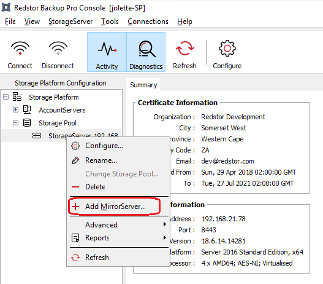Click valid-to date Tue, 27 Jul 2021

[x=248, y=183]
